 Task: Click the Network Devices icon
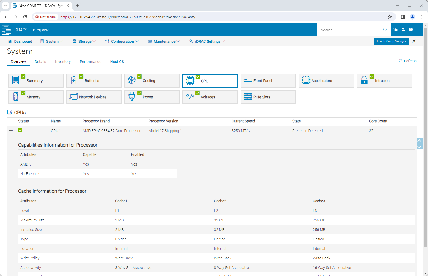tap(74, 97)
